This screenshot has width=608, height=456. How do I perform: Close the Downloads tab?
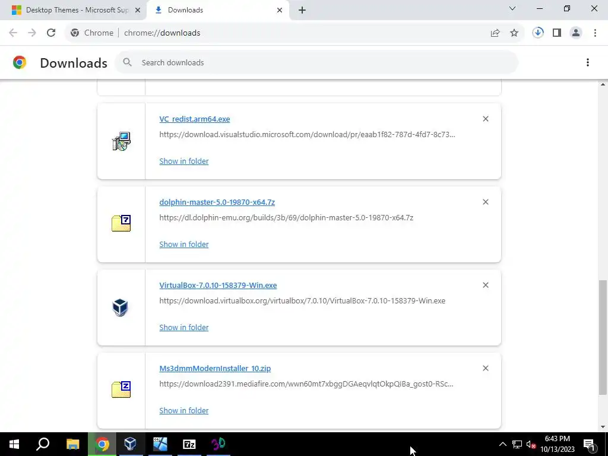(x=280, y=10)
